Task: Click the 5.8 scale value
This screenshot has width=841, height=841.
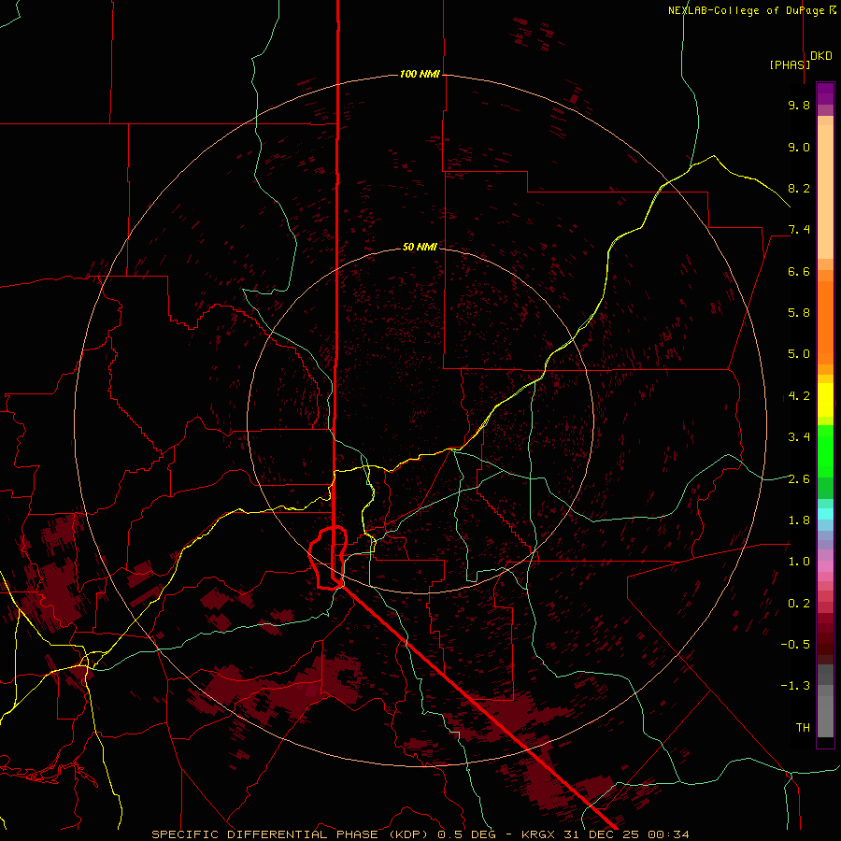Action: point(799,313)
